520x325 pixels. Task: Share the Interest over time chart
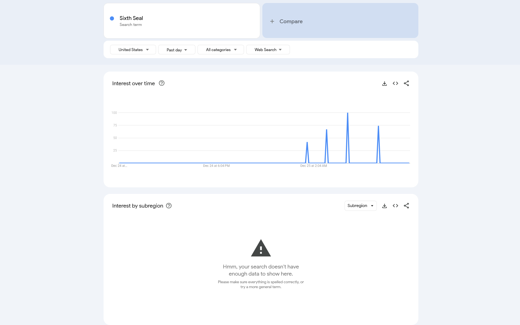(406, 83)
